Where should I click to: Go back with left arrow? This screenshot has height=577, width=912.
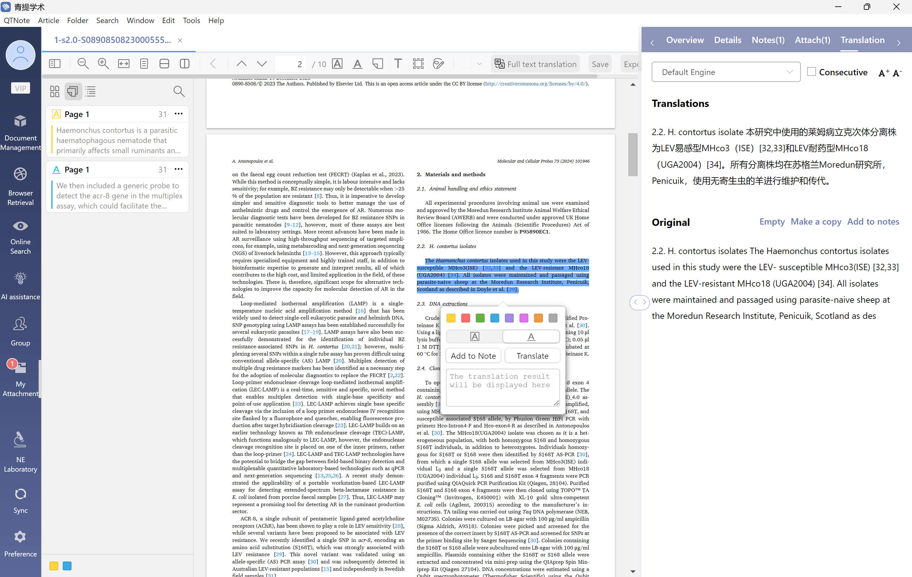pos(213,64)
